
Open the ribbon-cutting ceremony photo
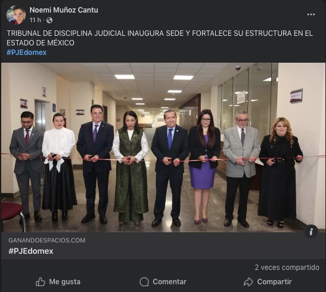coord(163,147)
